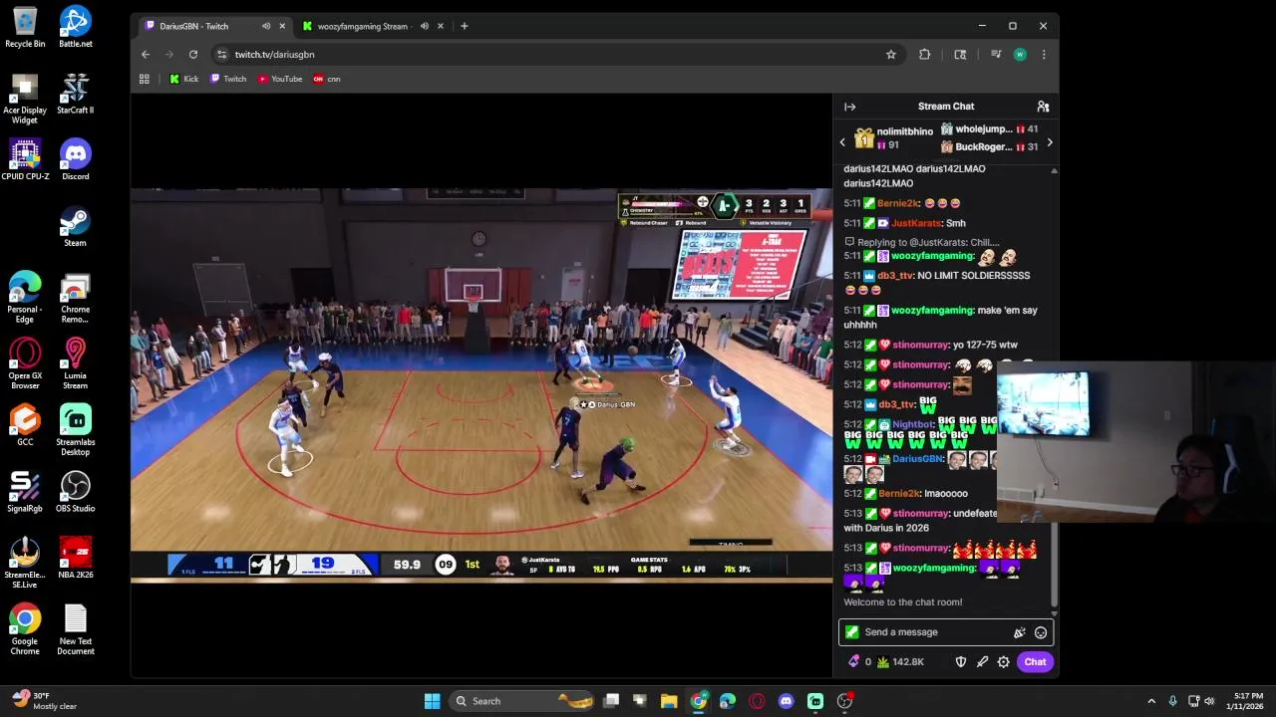Open the Bits balance icon showing 0

click(858, 662)
